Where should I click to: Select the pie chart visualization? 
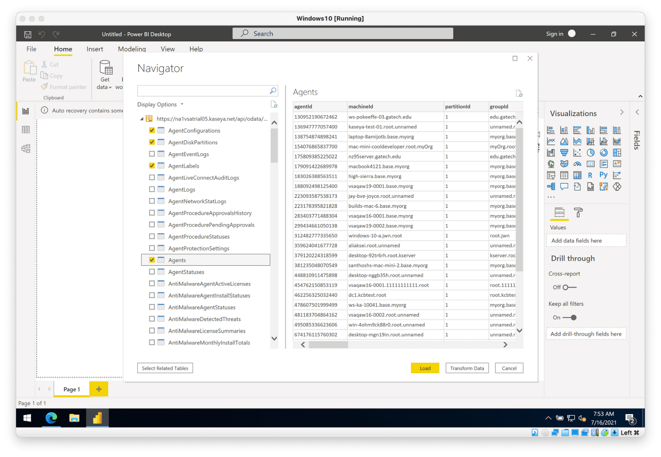590,153
